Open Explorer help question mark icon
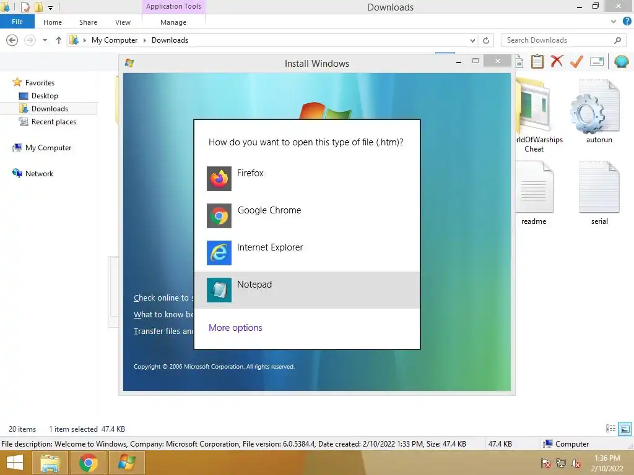Image resolution: width=634 pixels, height=475 pixels. 627,22
